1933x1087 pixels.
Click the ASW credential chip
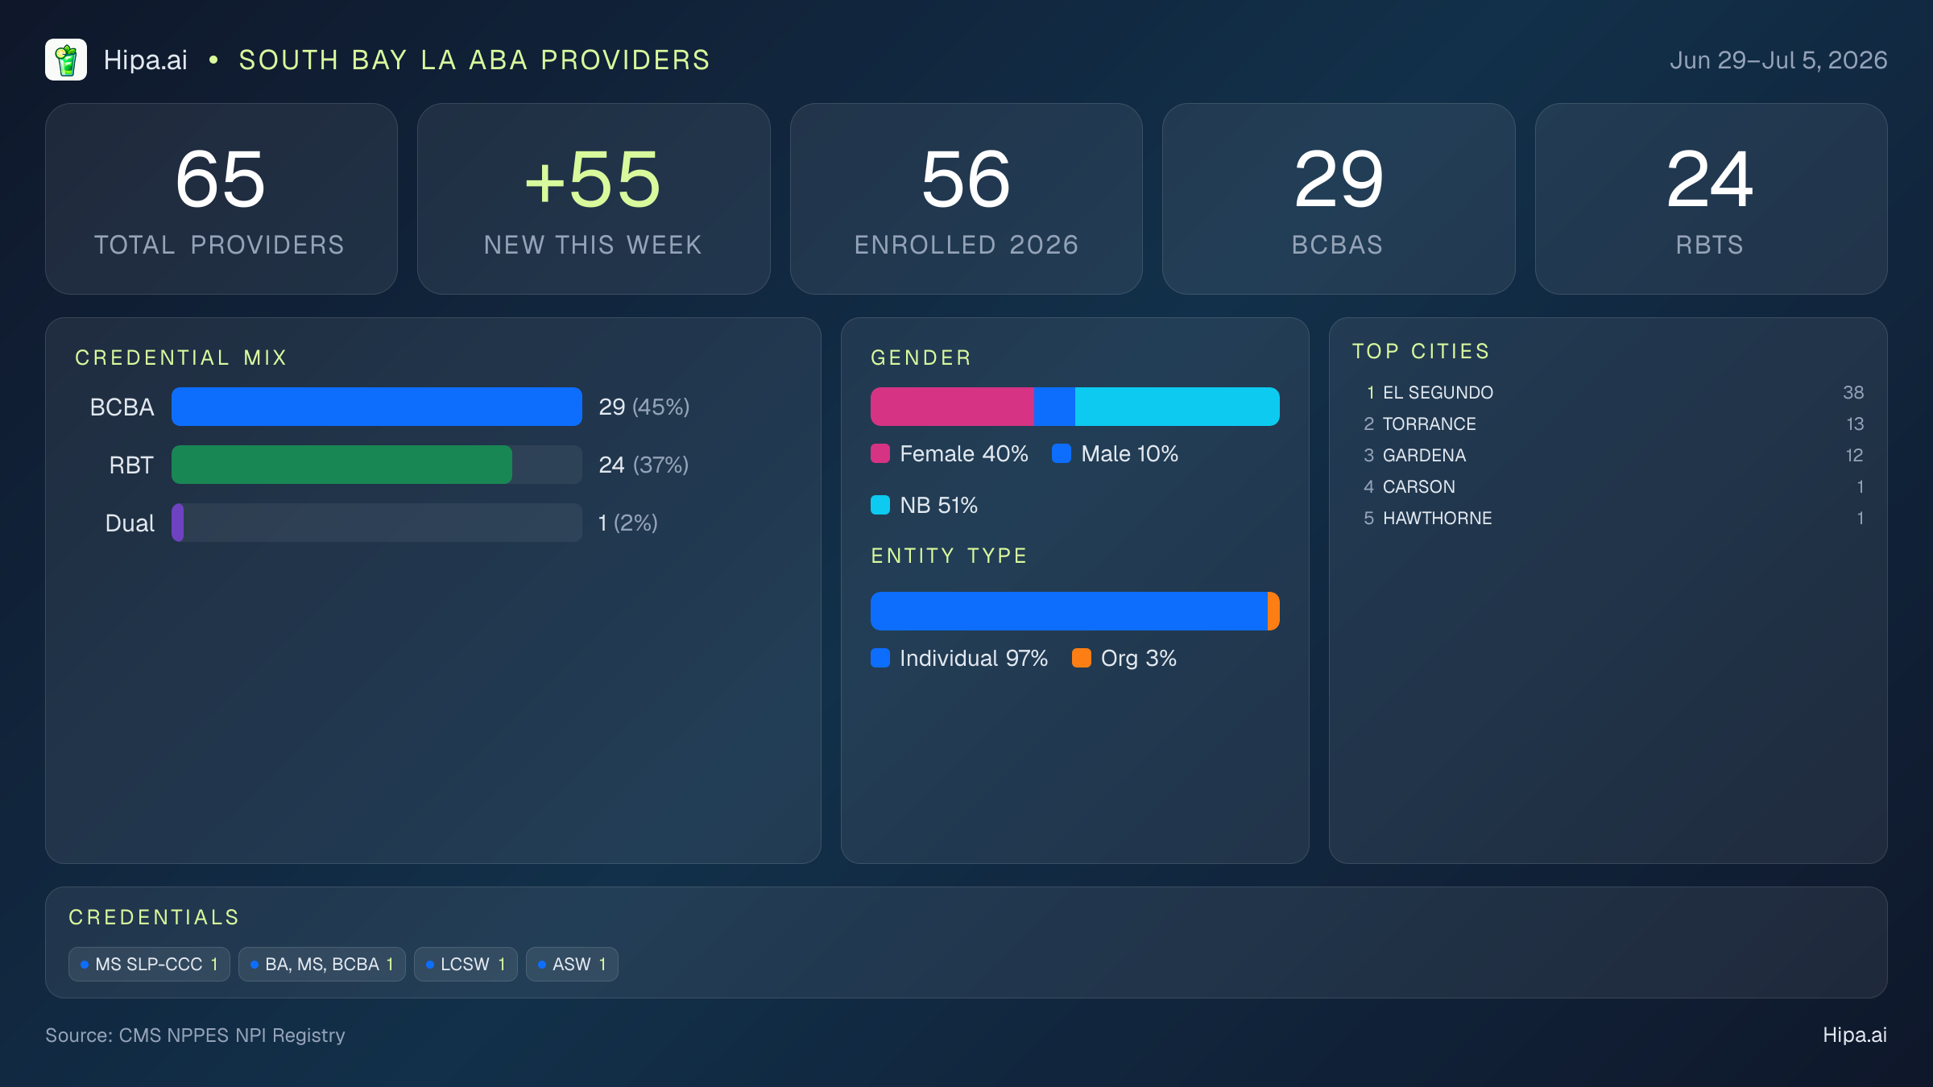tap(572, 965)
